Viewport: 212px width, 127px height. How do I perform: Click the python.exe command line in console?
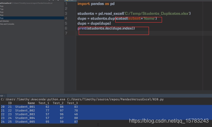[82, 100]
